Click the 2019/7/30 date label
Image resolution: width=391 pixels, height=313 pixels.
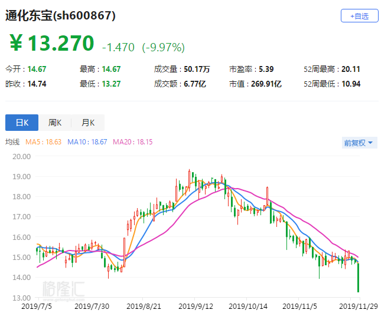(x=92, y=307)
